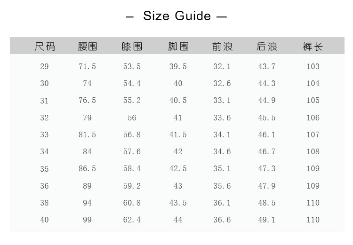Screen dimensions: 353x245
Task: Select the 40.5 leg opening cell
Action: pyautogui.click(x=178, y=101)
